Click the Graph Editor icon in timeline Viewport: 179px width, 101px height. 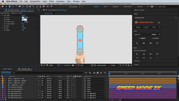(x=105, y=73)
